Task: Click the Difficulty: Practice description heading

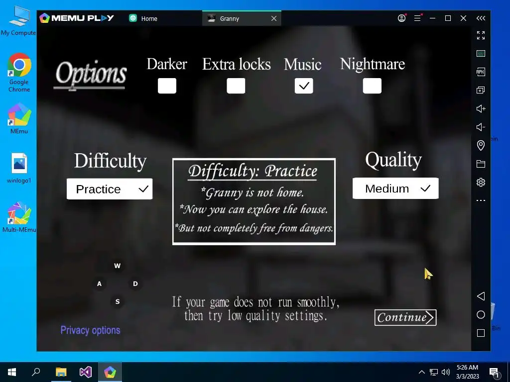Action: pos(253,171)
